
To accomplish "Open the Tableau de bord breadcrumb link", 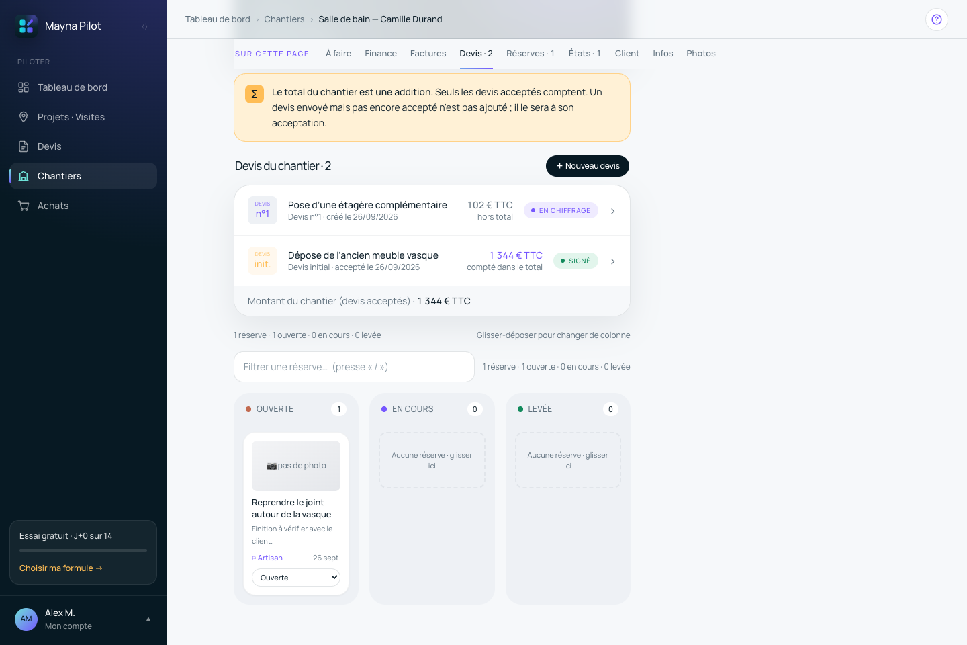I will tap(218, 19).
